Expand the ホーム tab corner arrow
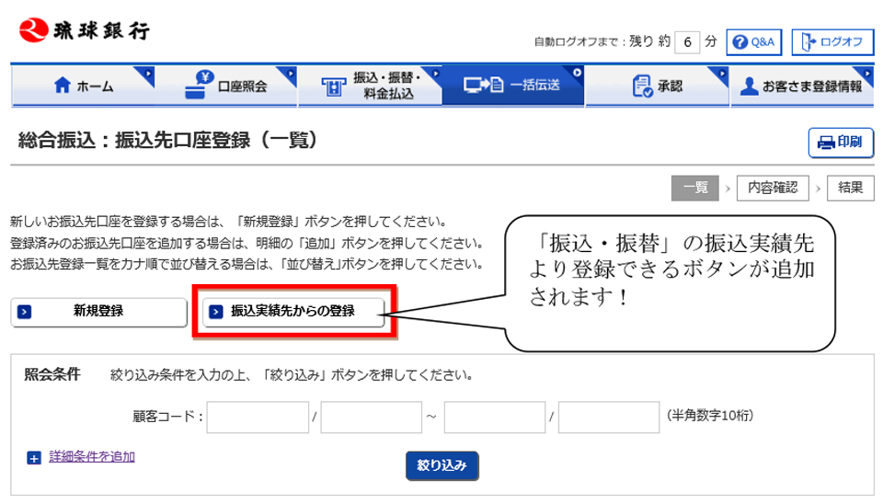 [147, 73]
